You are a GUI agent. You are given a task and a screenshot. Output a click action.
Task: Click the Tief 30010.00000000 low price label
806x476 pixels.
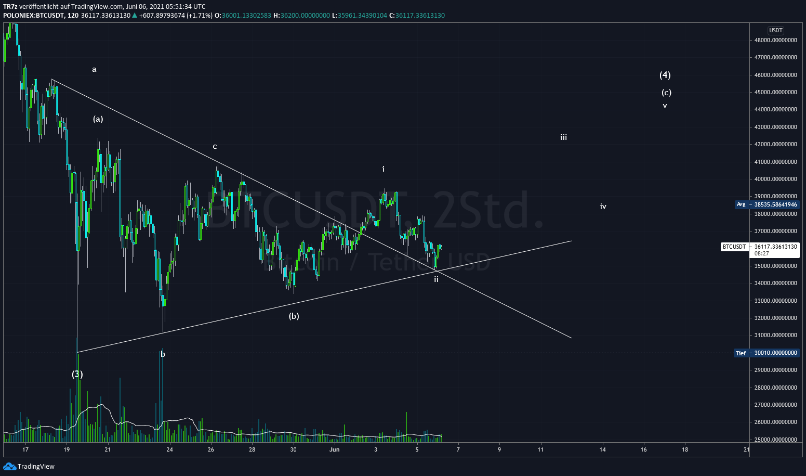[x=767, y=353]
